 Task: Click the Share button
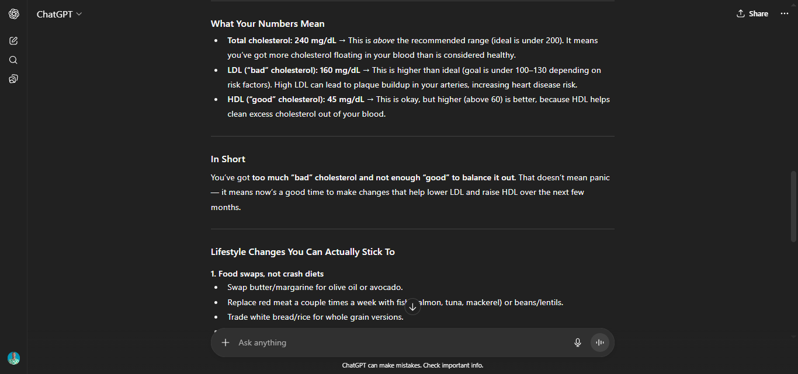(752, 13)
